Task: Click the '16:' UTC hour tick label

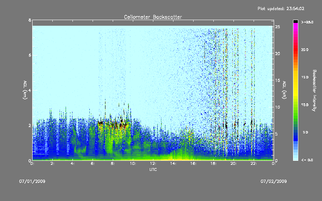Action: coord(193,164)
